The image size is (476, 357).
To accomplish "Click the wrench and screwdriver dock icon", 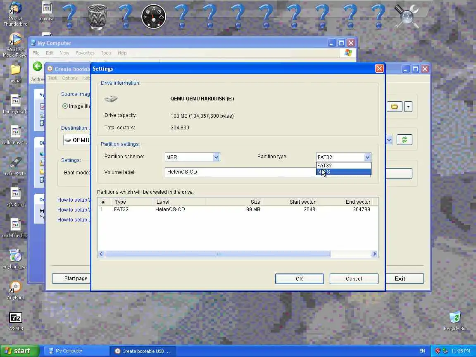I will [406, 17].
